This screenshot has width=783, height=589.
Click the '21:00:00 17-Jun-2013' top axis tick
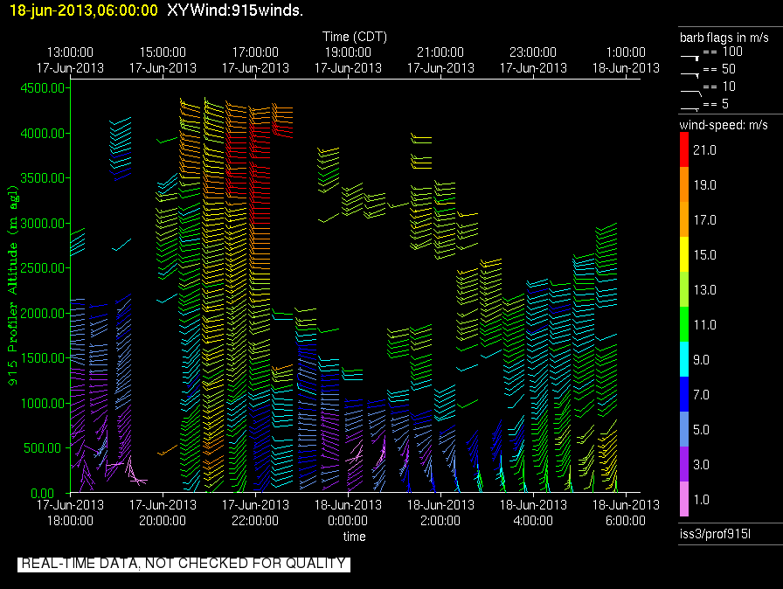(x=440, y=60)
